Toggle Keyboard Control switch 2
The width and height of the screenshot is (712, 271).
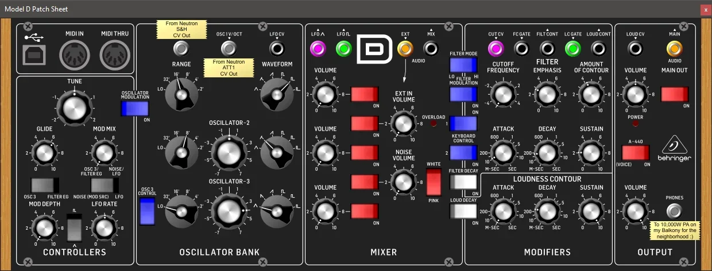[464, 153]
